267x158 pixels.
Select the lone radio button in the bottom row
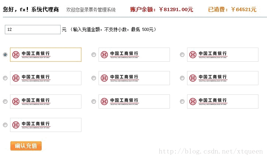(5, 125)
